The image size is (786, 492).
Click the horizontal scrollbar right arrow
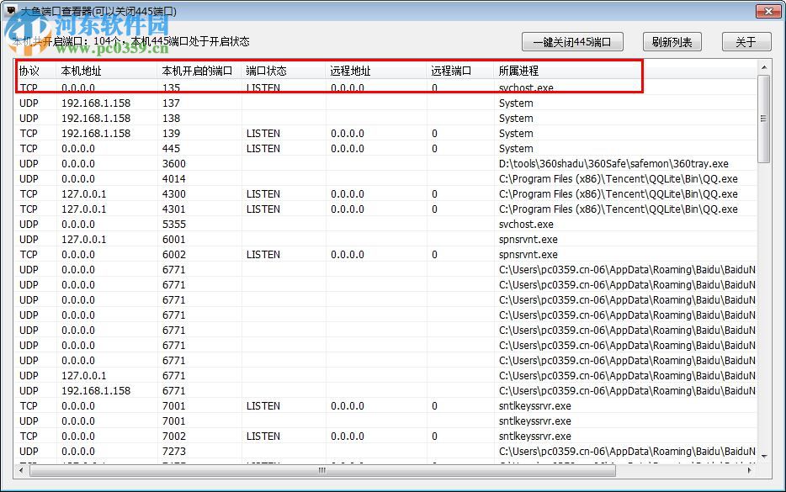[x=751, y=471]
